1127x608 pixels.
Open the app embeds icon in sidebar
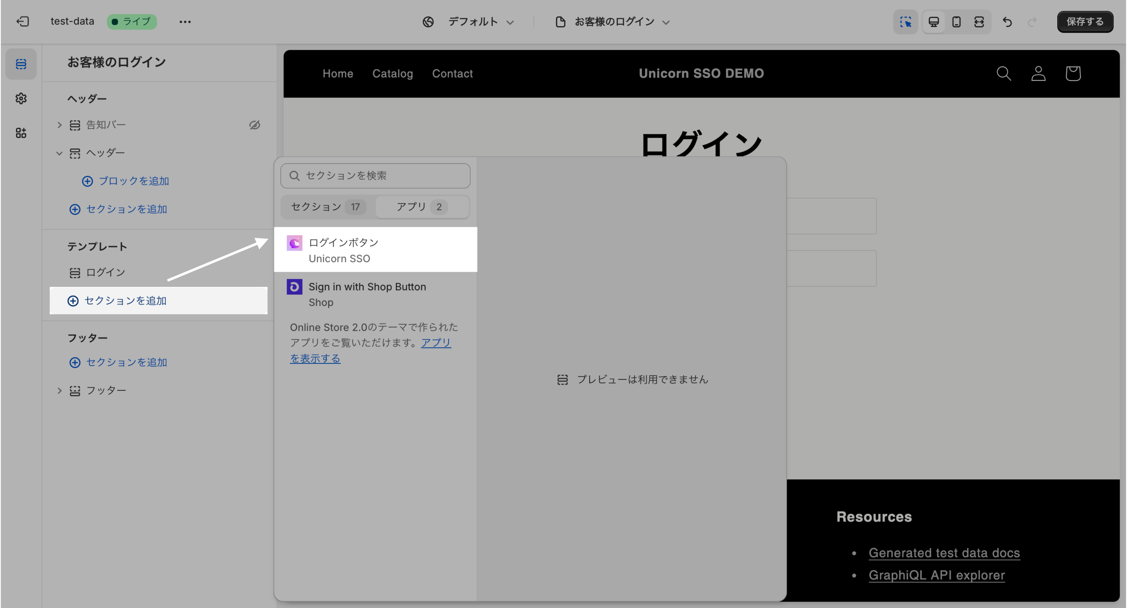pyautogui.click(x=21, y=133)
